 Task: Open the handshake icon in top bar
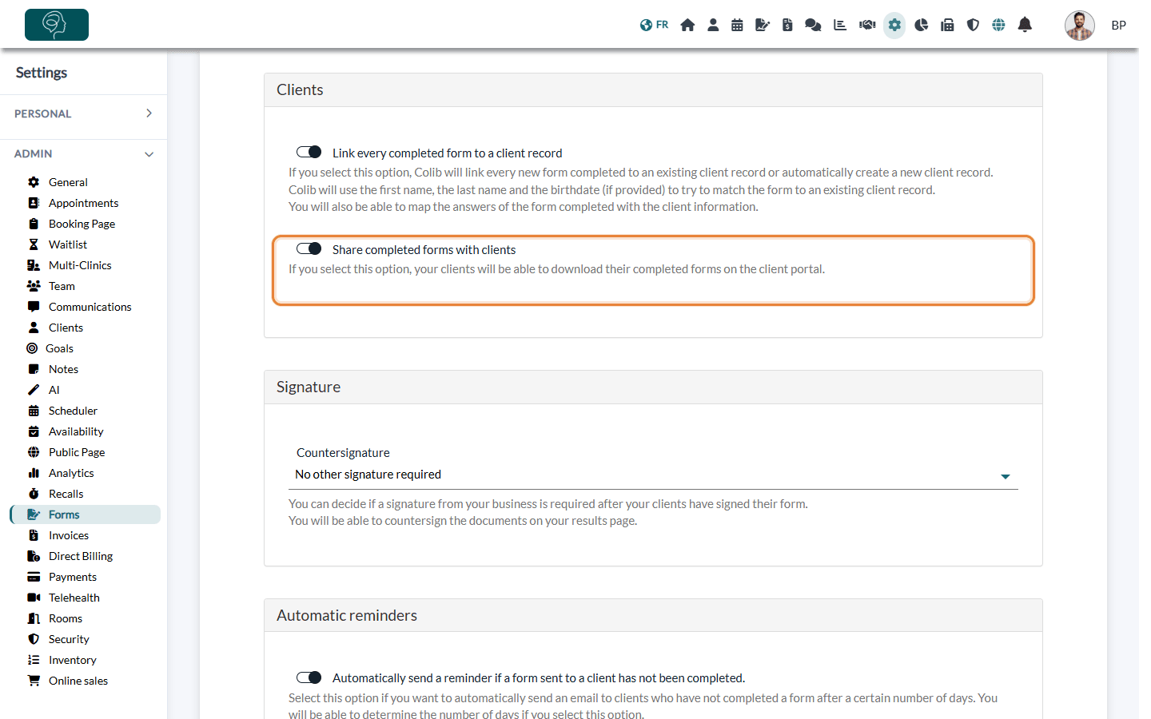coord(867,25)
